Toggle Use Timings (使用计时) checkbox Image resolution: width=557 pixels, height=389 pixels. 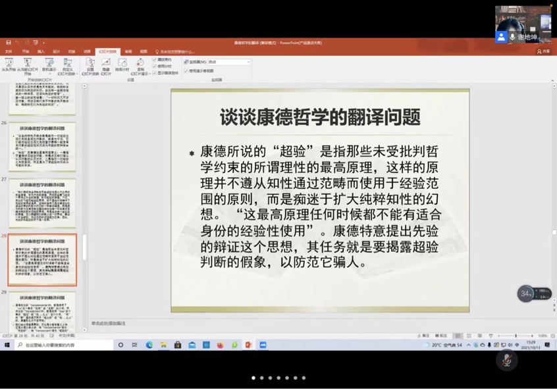(155, 66)
